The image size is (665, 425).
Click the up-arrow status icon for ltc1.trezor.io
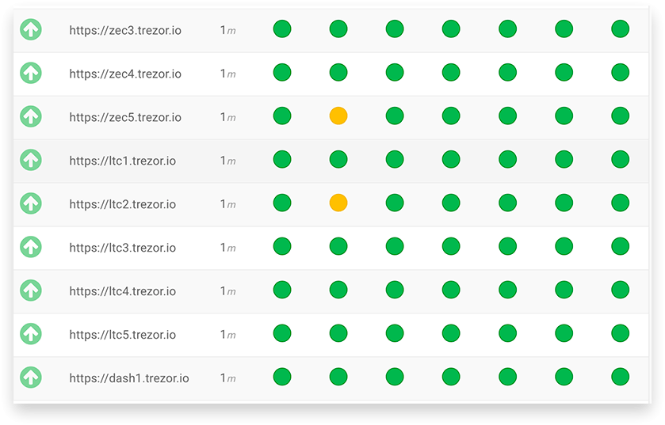point(31,160)
